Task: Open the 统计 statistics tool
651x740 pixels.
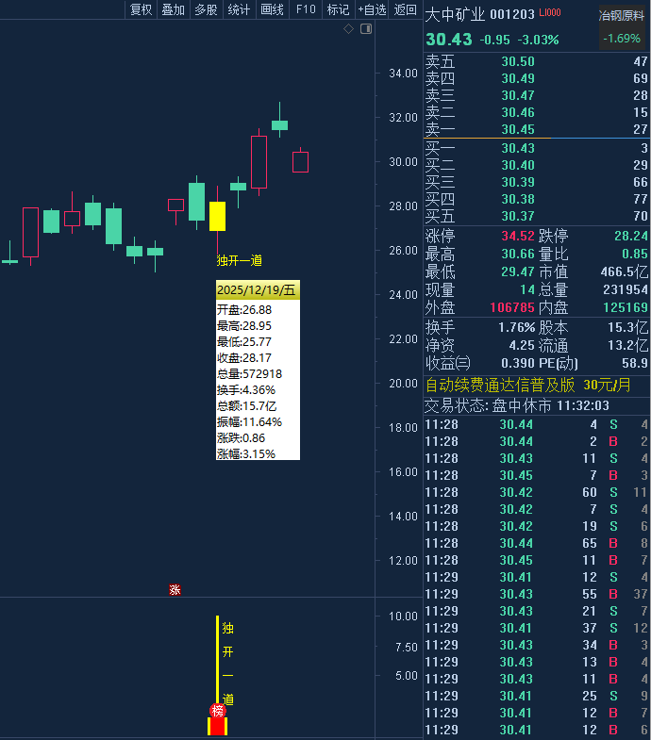Action: 239,9
